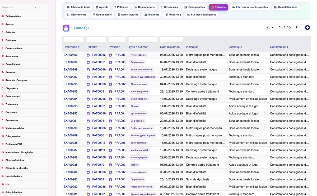Click the Mammographie tag in EXA00294 row
Screen dimensions: 317x196
(139, 99)
